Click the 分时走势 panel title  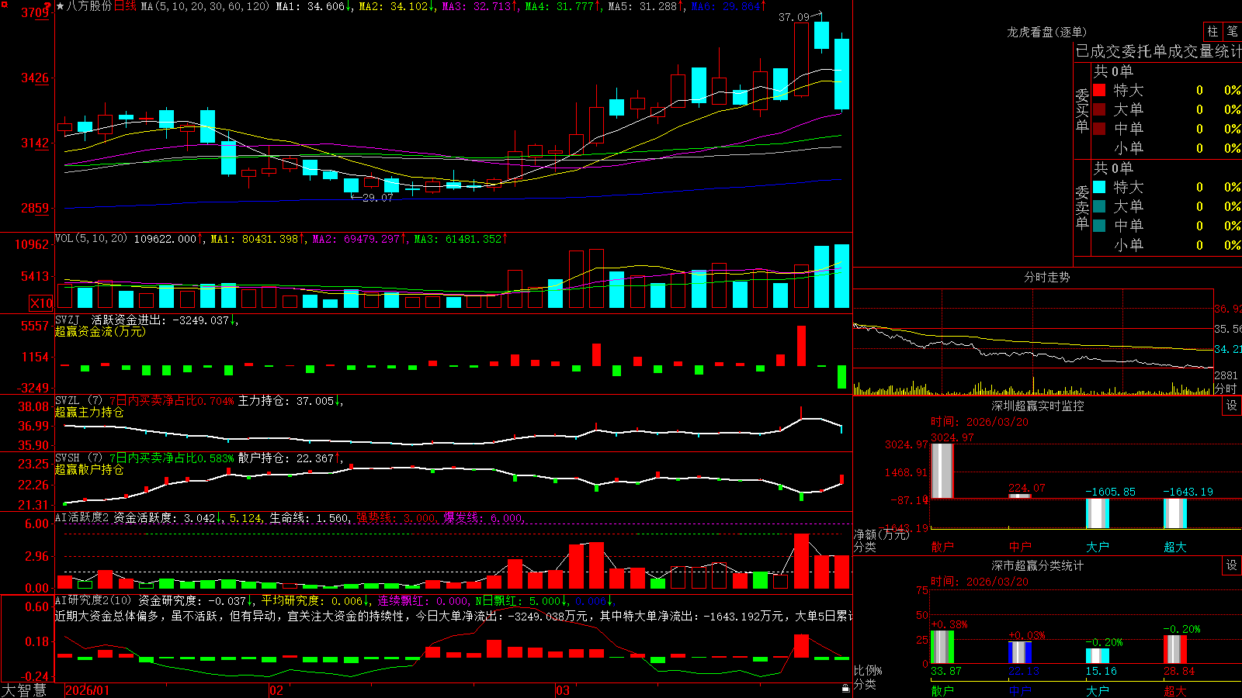coord(1046,277)
